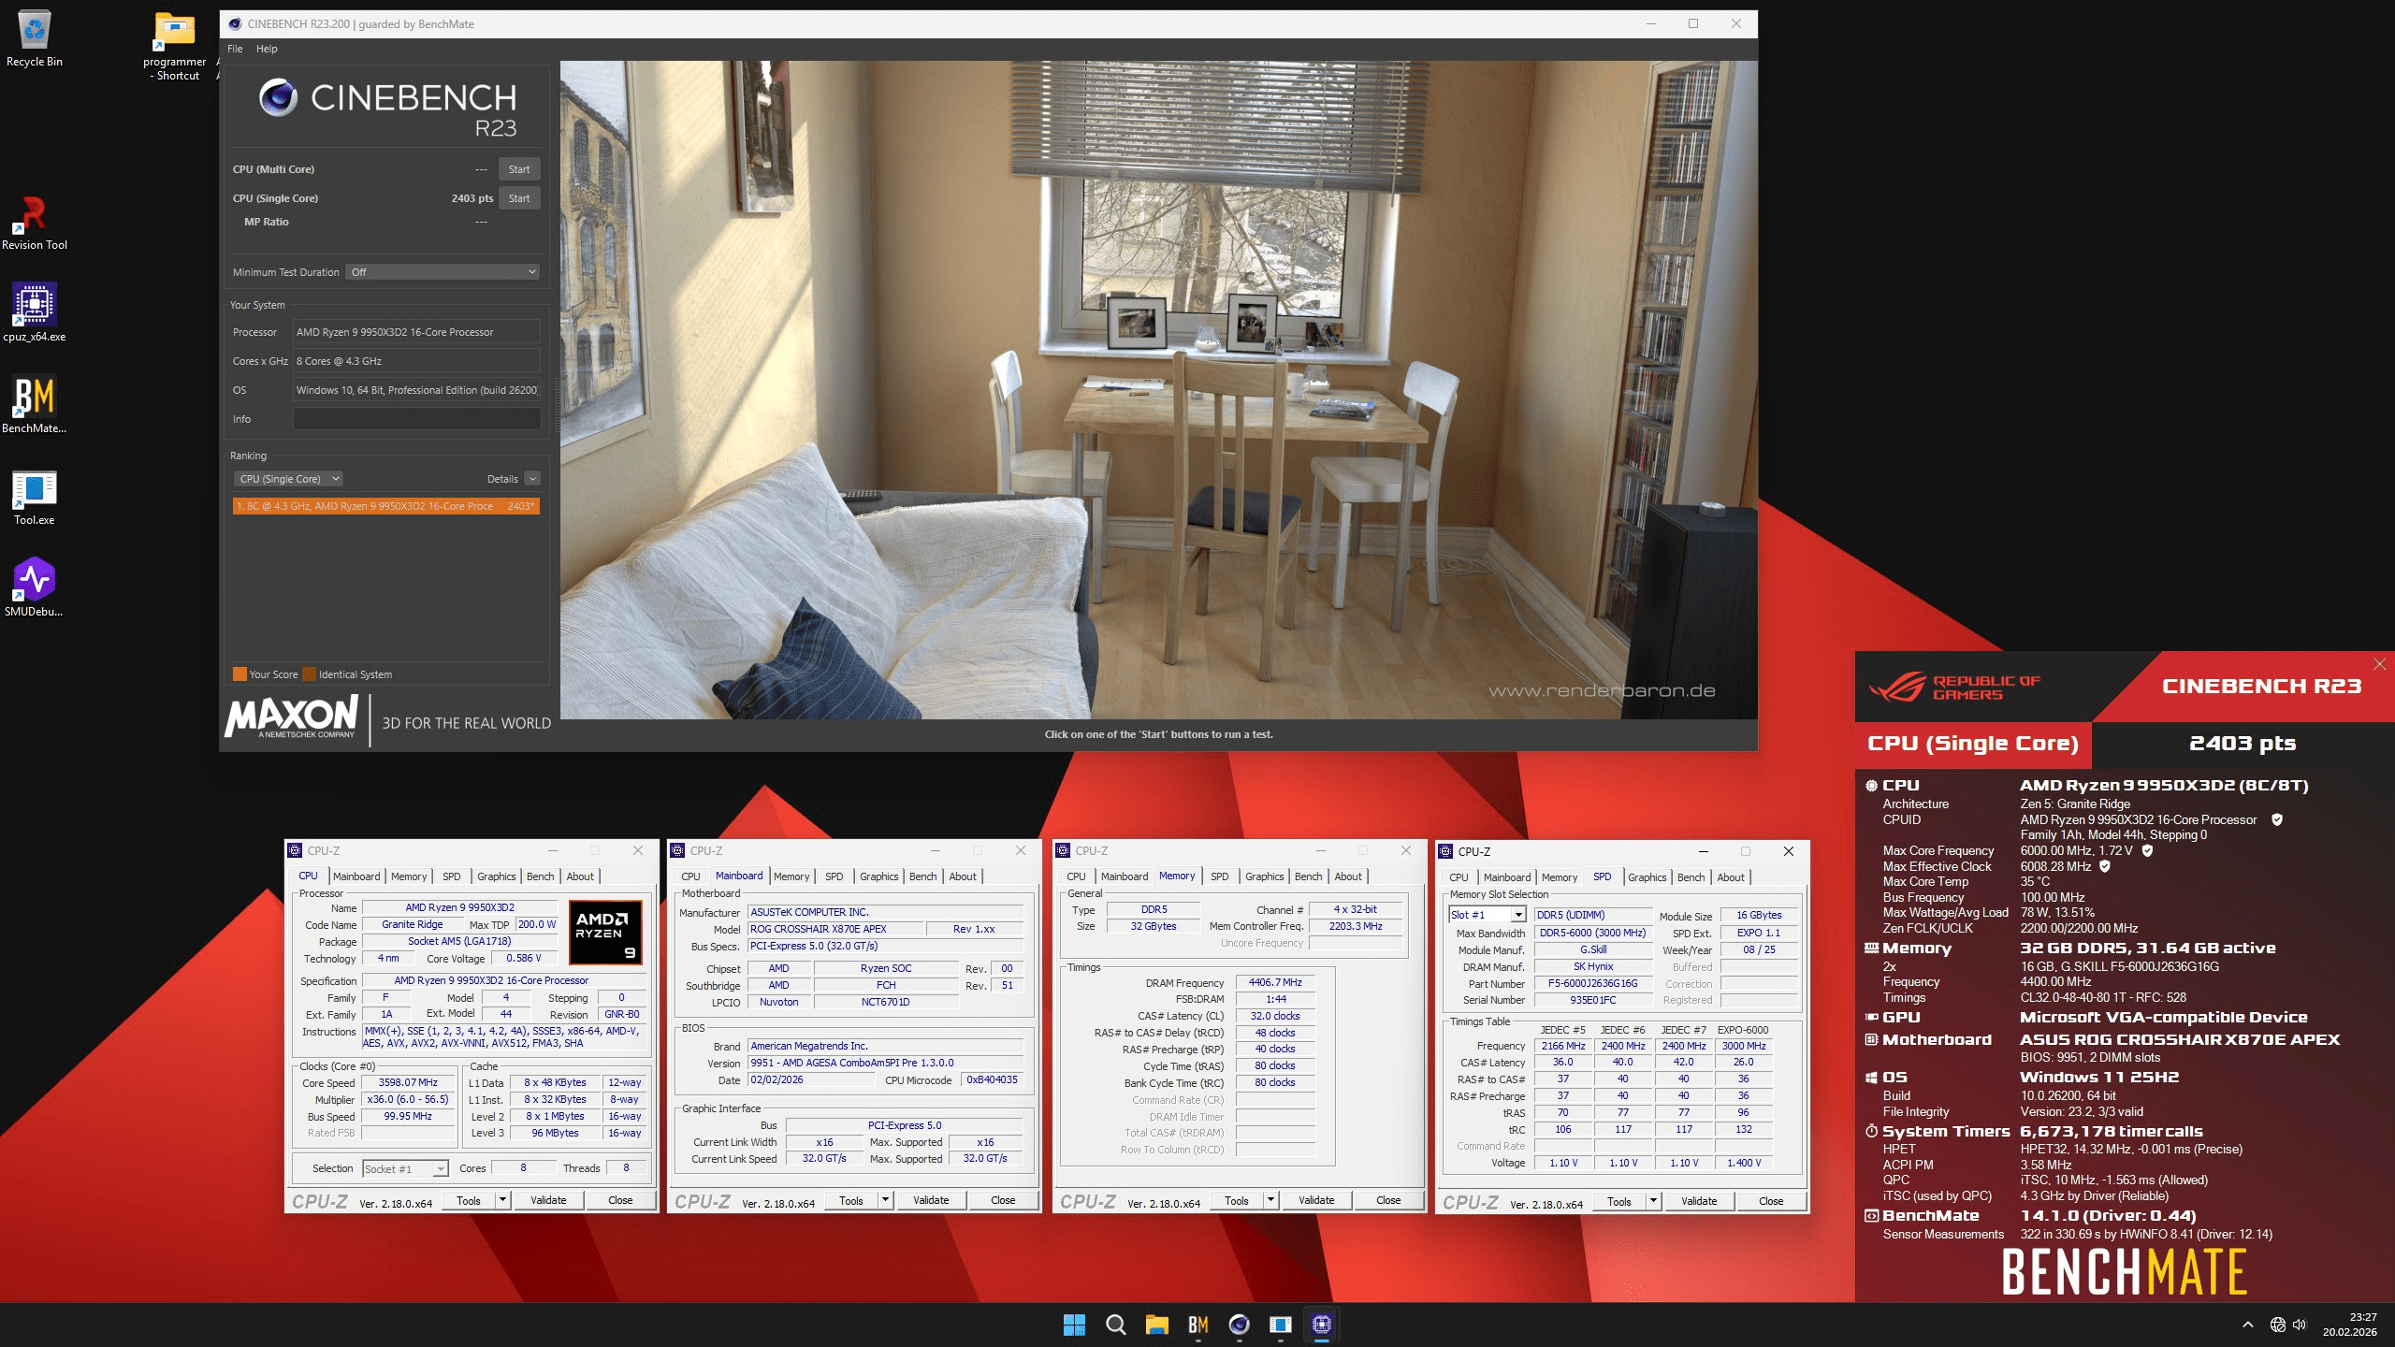2395x1347 pixels.
Task: Open File Explorer from the taskbar
Action: (x=1157, y=1325)
